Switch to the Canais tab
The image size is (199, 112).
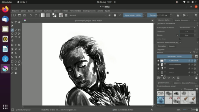pyautogui.click(x=172, y=46)
